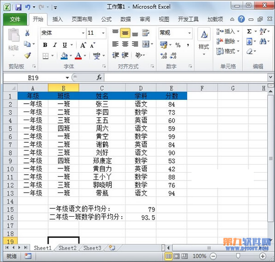The height and width of the screenshot is (262, 275).
Task: Click the Paste clipboard icon
Action: [x=14, y=35]
